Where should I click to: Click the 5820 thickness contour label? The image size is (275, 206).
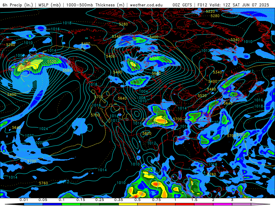tap(147, 134)
